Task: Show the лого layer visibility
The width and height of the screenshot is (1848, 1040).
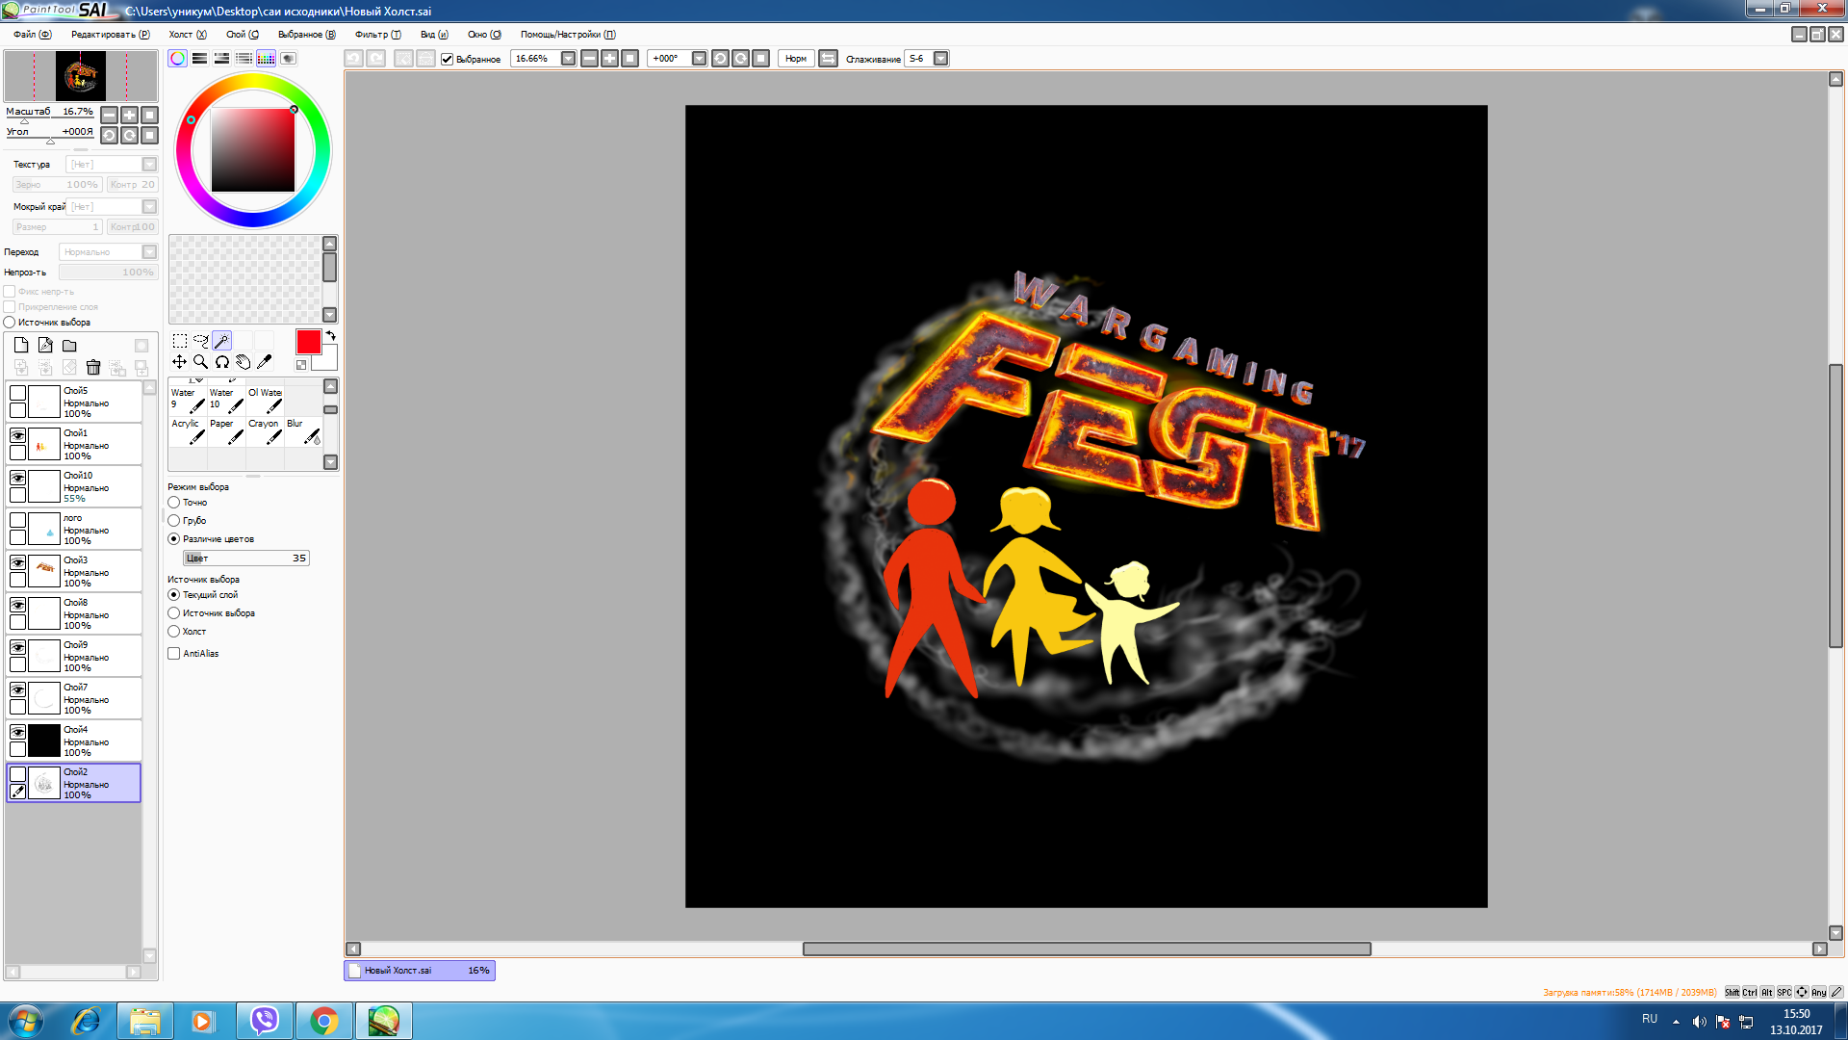Action: pos(17,520)
